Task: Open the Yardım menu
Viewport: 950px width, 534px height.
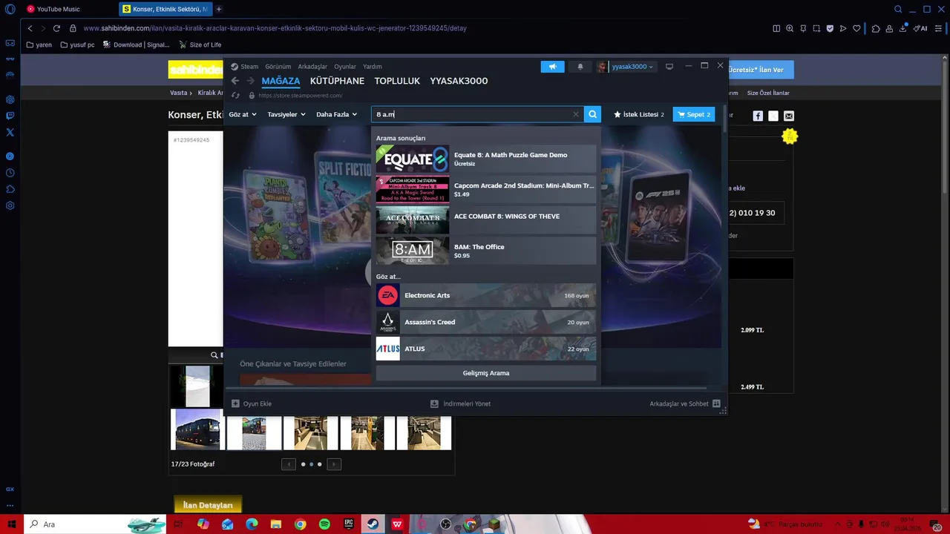Action: point(373,67)
